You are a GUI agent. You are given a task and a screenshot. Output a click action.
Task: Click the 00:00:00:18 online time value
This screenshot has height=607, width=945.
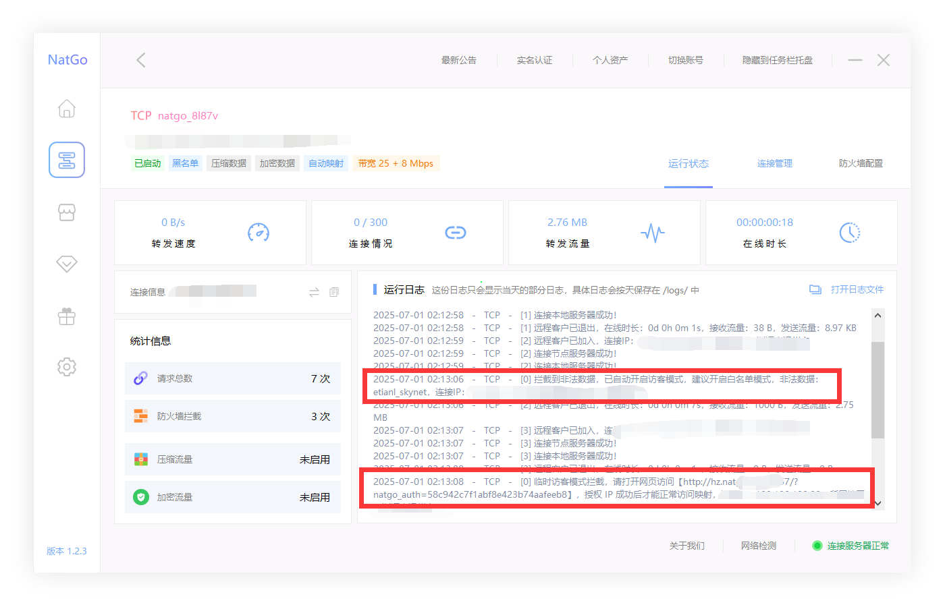[765, 223]
